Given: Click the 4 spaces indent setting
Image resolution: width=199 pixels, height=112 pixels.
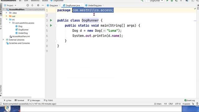Looking at the screenshot, I should coord(186,104).
